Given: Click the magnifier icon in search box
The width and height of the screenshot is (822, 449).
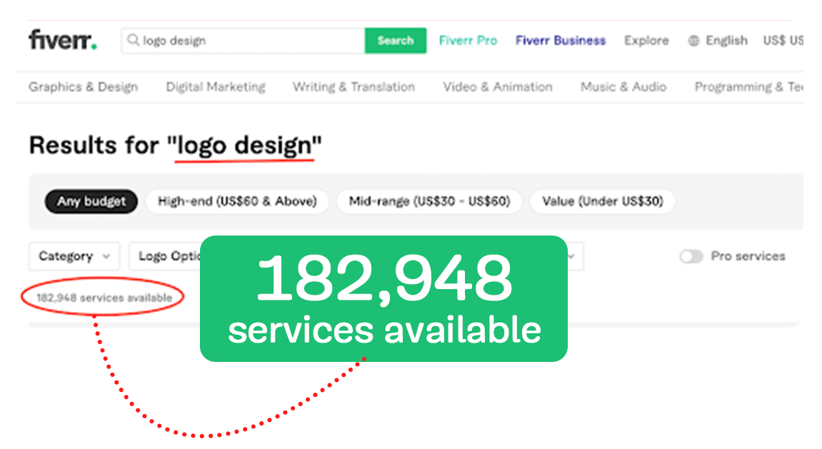Looking at the screenshot, I should coord(133,41).
